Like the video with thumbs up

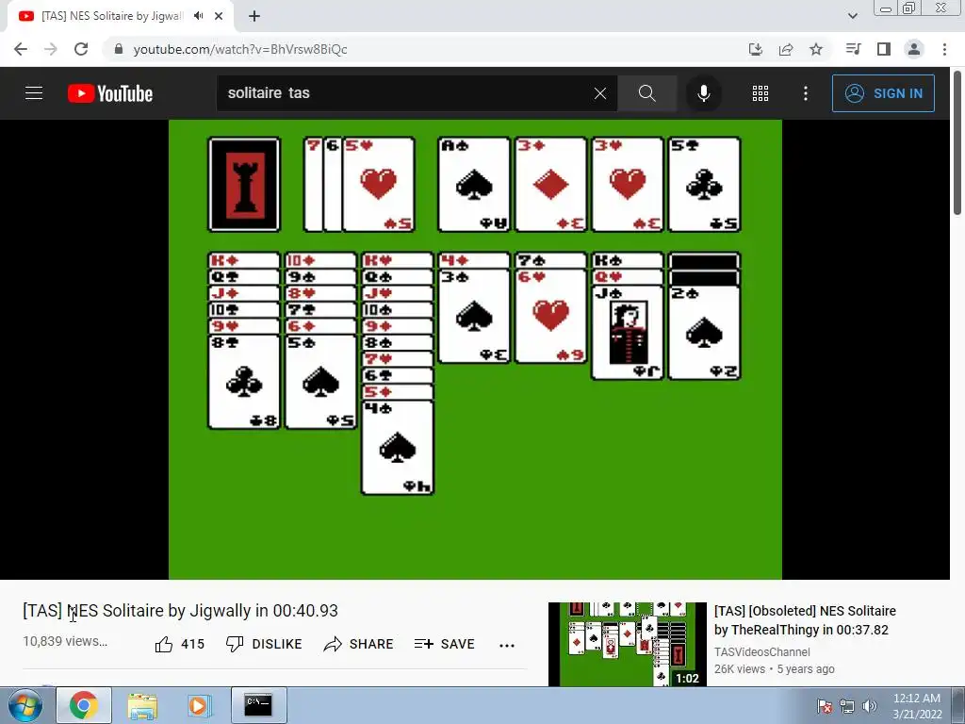[x=179, y=644]
